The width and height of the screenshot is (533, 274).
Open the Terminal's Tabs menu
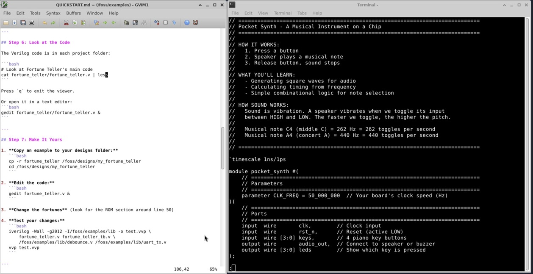point(302,13)
